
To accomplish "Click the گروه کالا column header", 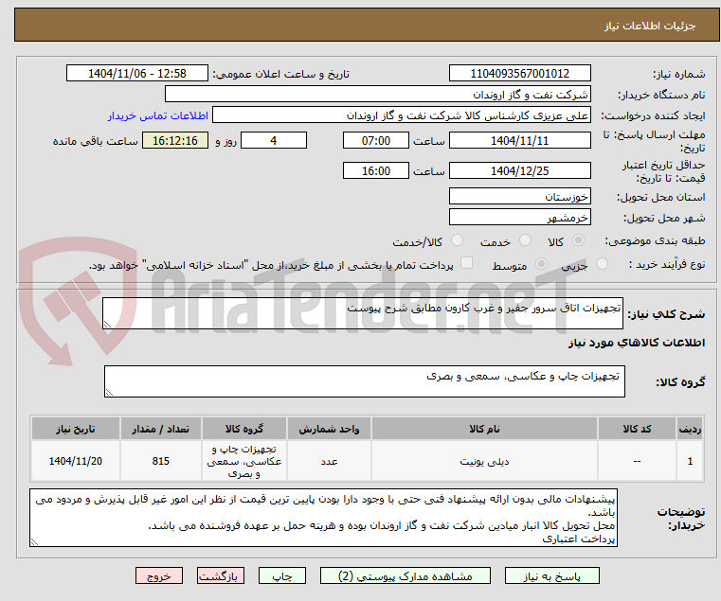I will (x=244, y=429).
